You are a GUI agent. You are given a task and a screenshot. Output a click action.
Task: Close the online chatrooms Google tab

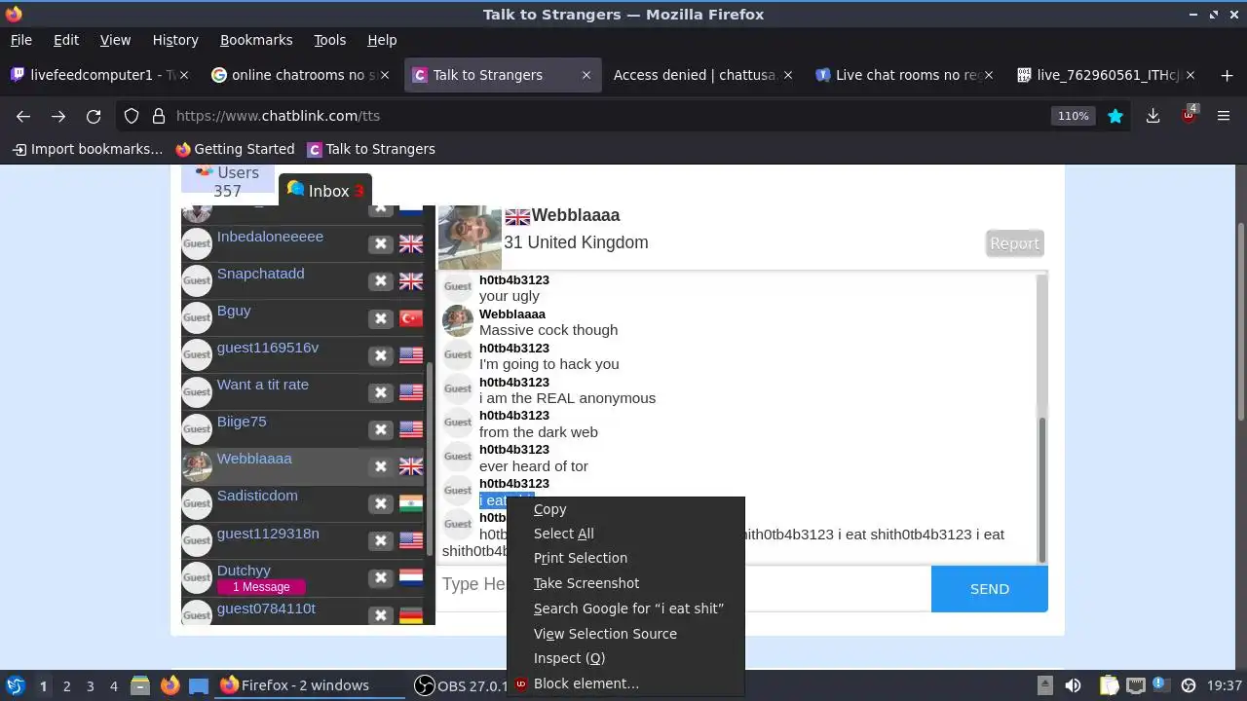point(385,75)
